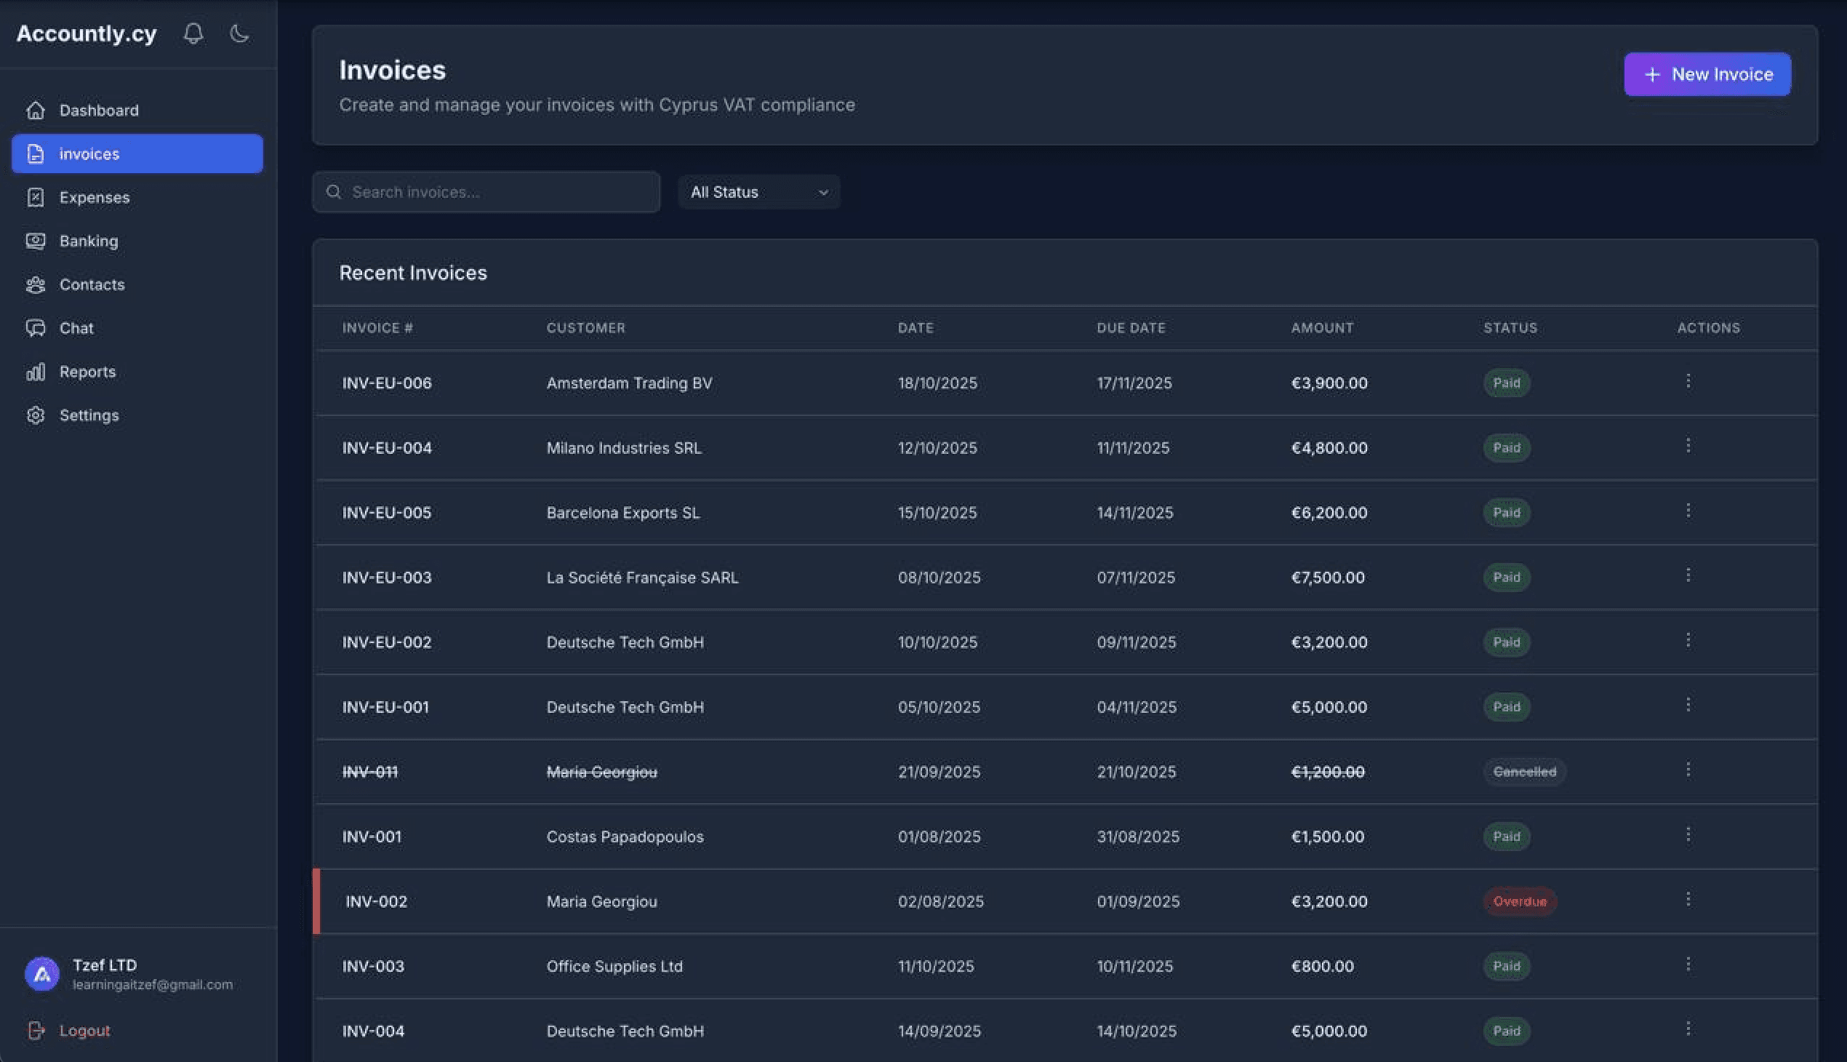Click the Logout link

tap(84, 1031)
